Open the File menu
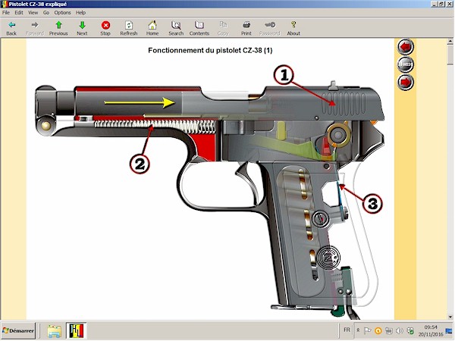 6,12
